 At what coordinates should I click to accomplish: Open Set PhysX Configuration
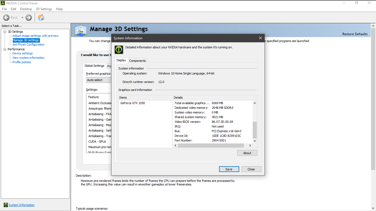click(x=28, y=45)
